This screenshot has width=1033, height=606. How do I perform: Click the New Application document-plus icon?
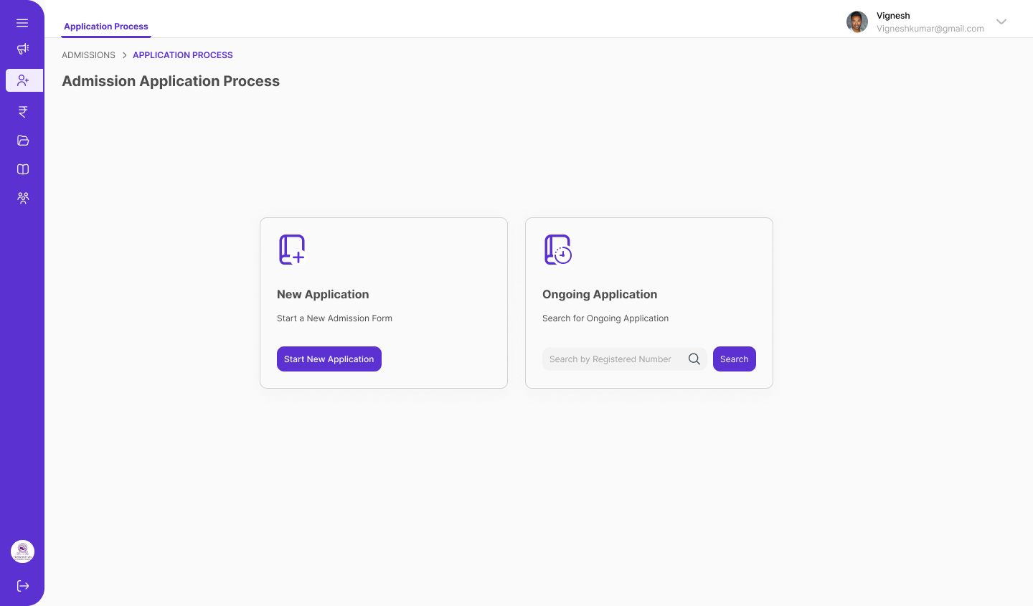292,250
